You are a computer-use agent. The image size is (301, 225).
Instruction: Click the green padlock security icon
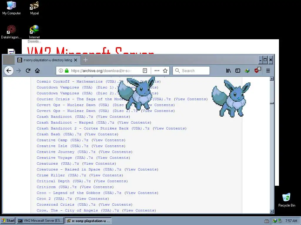(67, 71)
